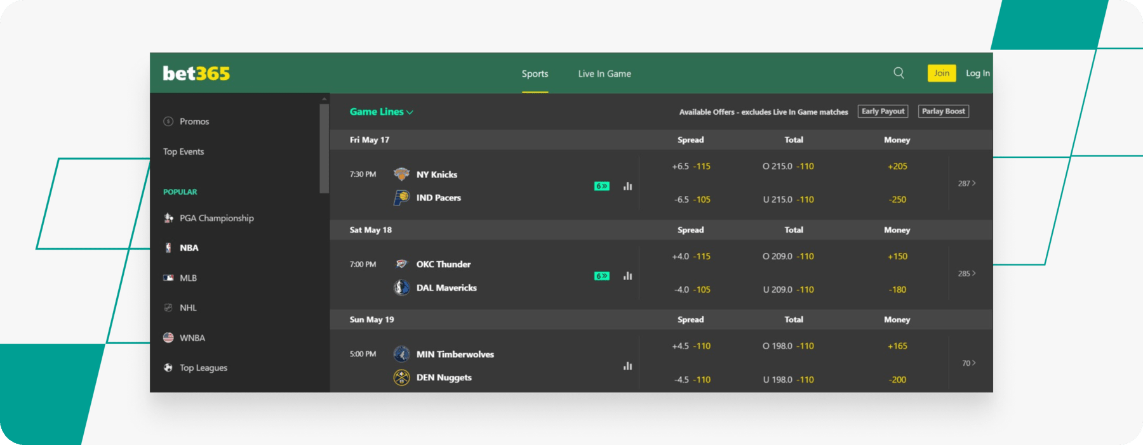The height and width of the screenshot is (445, 1143).
Task: Click the IND Pacers team logo
Action: coord(401,198)
